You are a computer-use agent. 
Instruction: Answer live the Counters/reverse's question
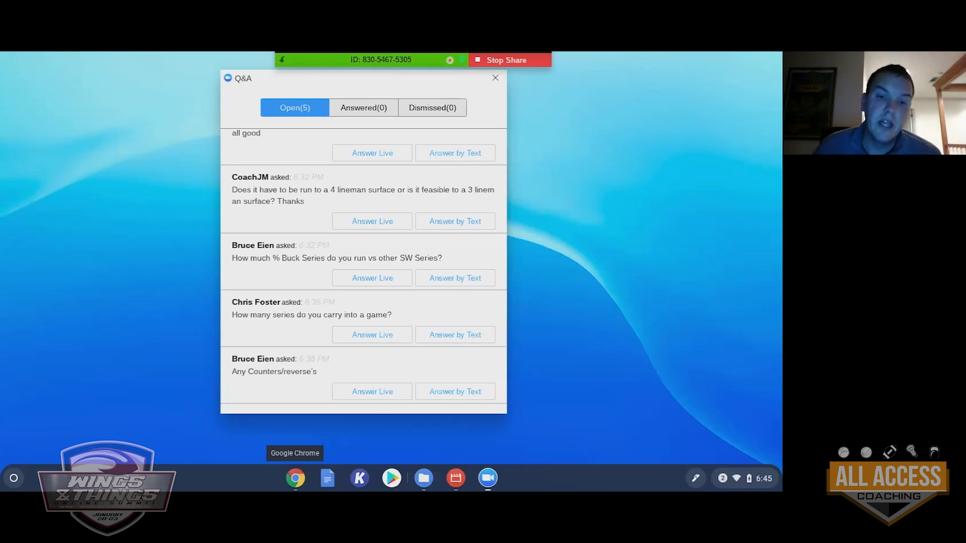click(x=372, y=392)
